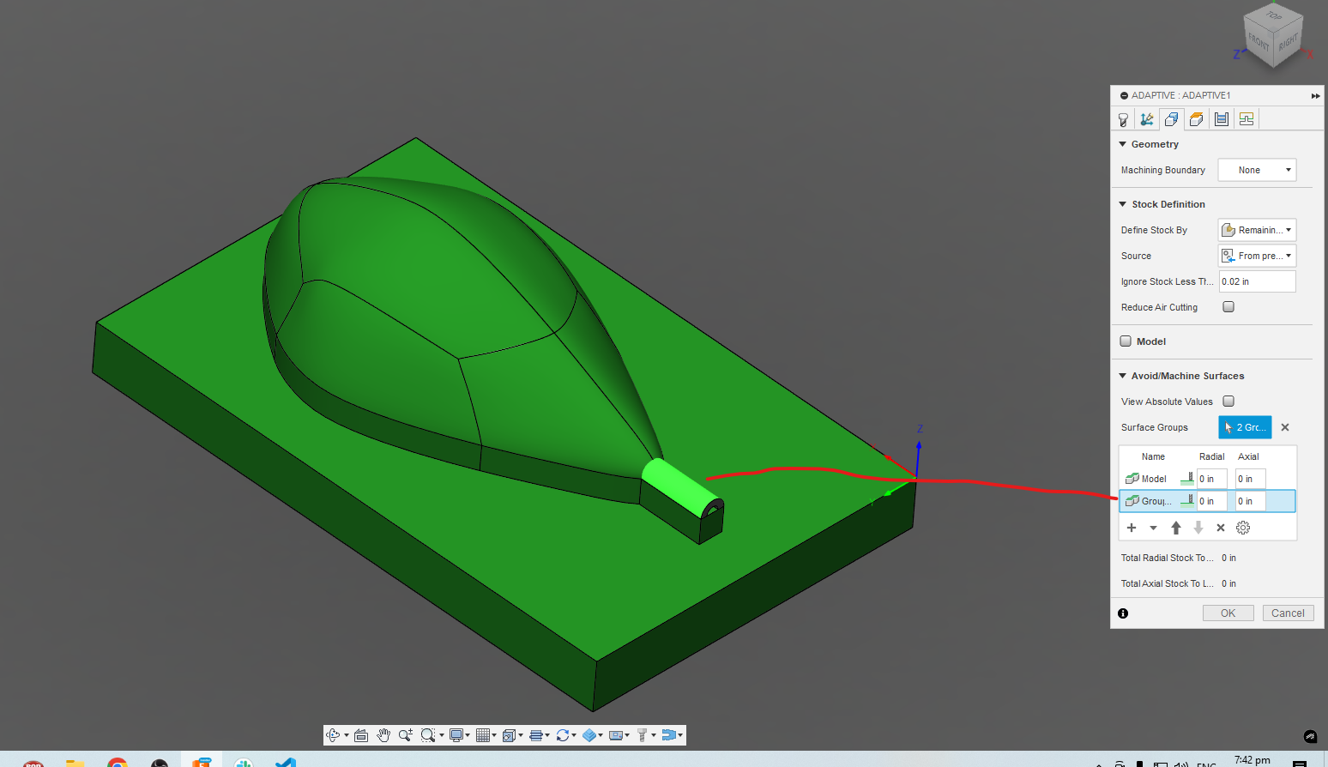Open the Display Settings icon

[x=456, y=735]
